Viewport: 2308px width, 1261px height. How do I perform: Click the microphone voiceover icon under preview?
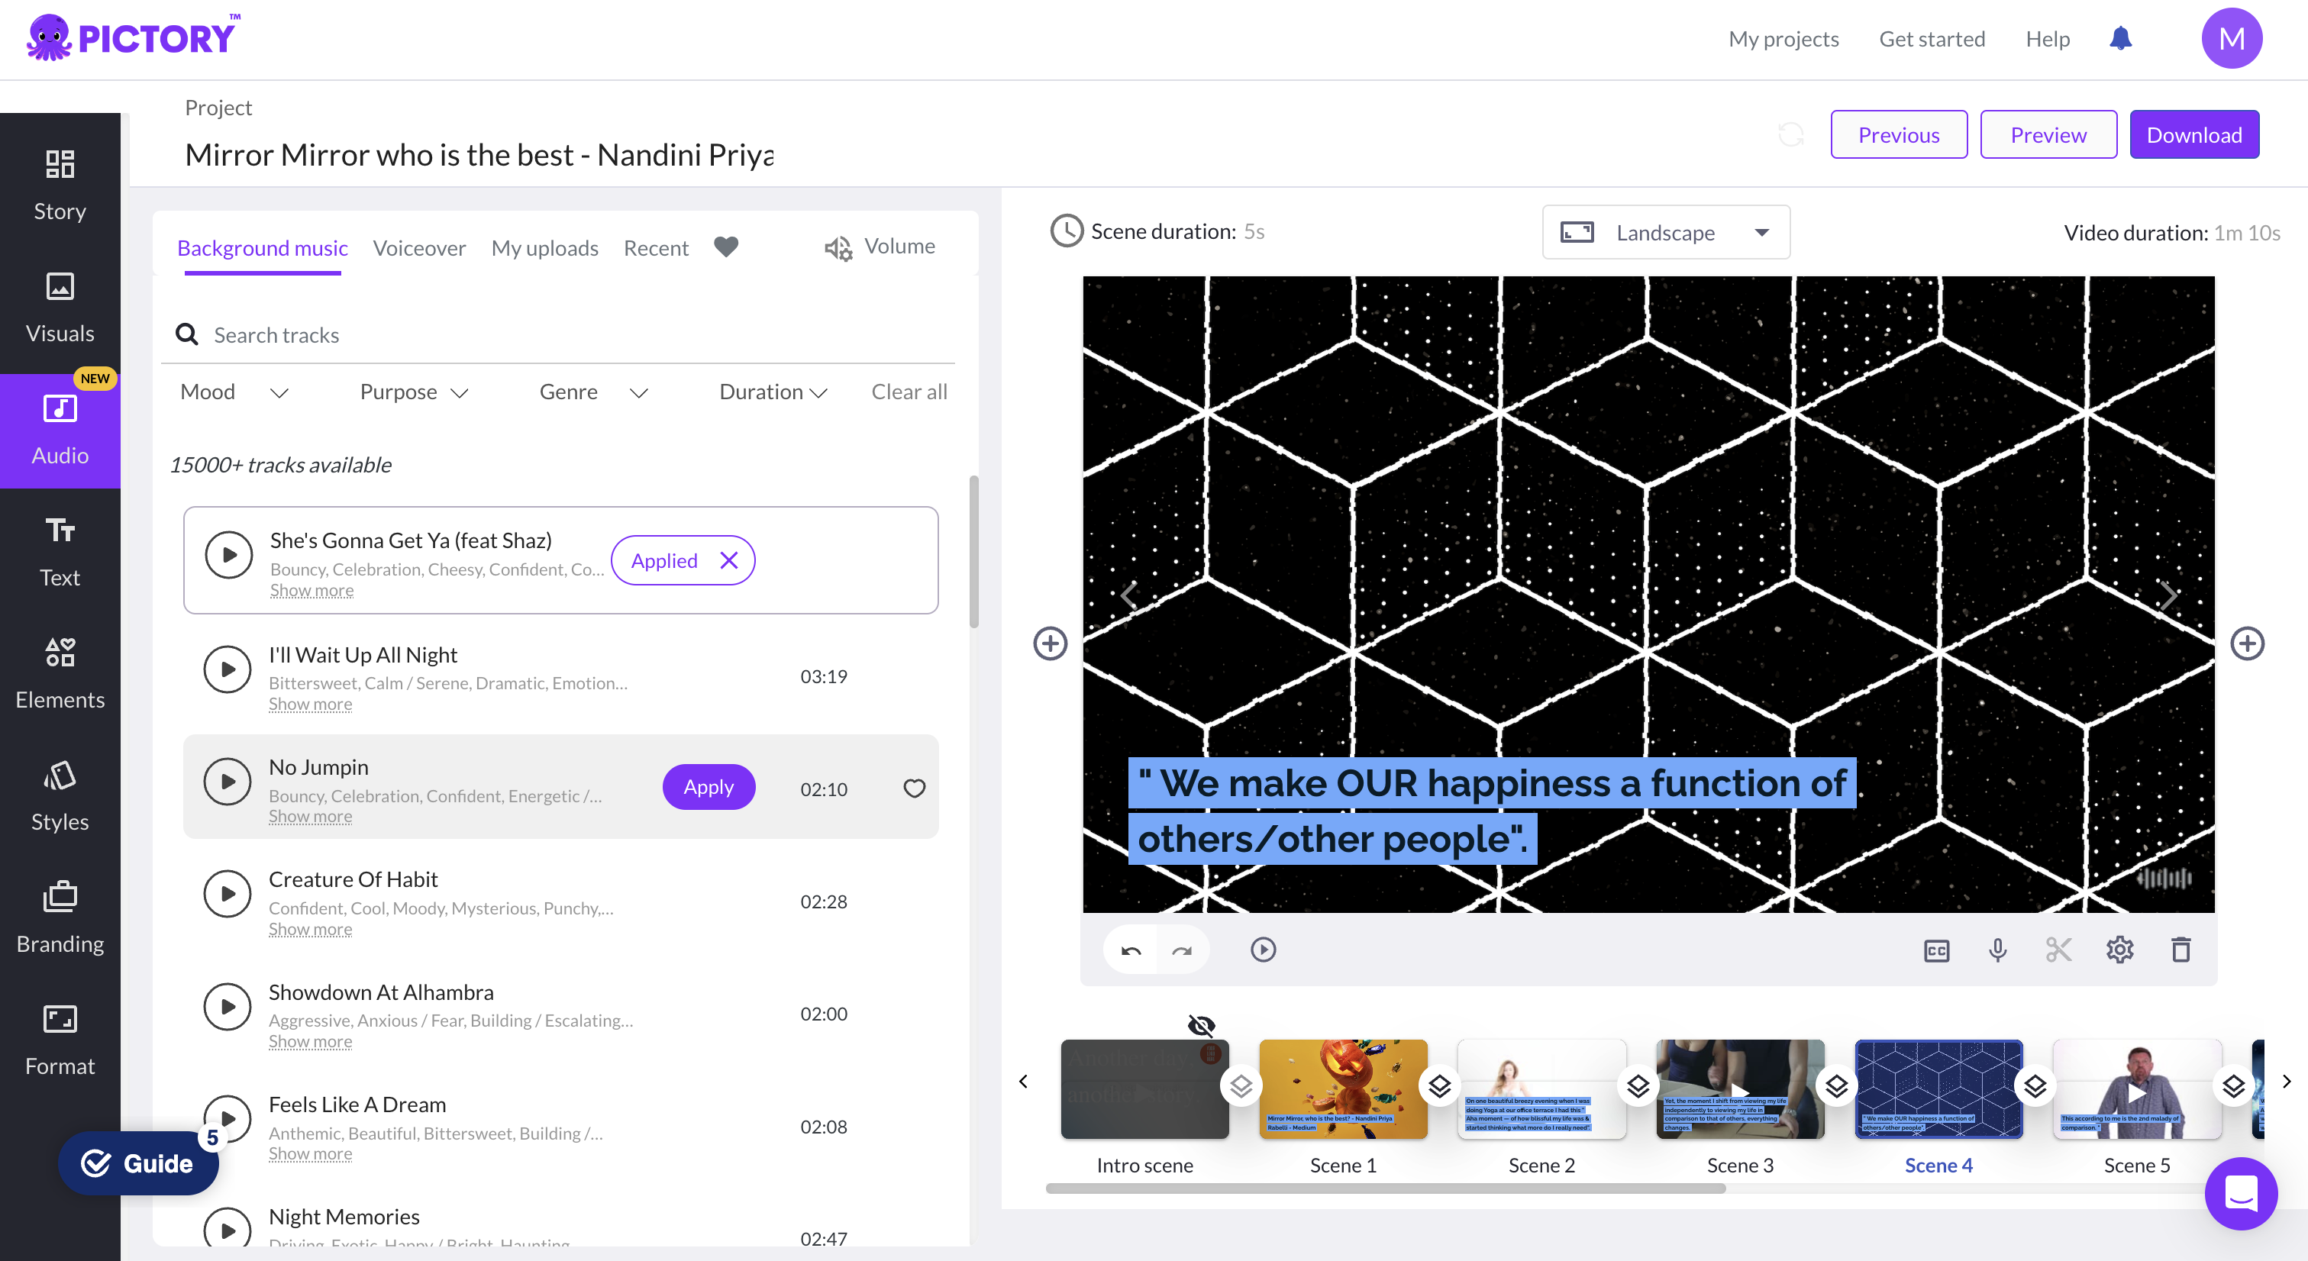pos(1997,950)
